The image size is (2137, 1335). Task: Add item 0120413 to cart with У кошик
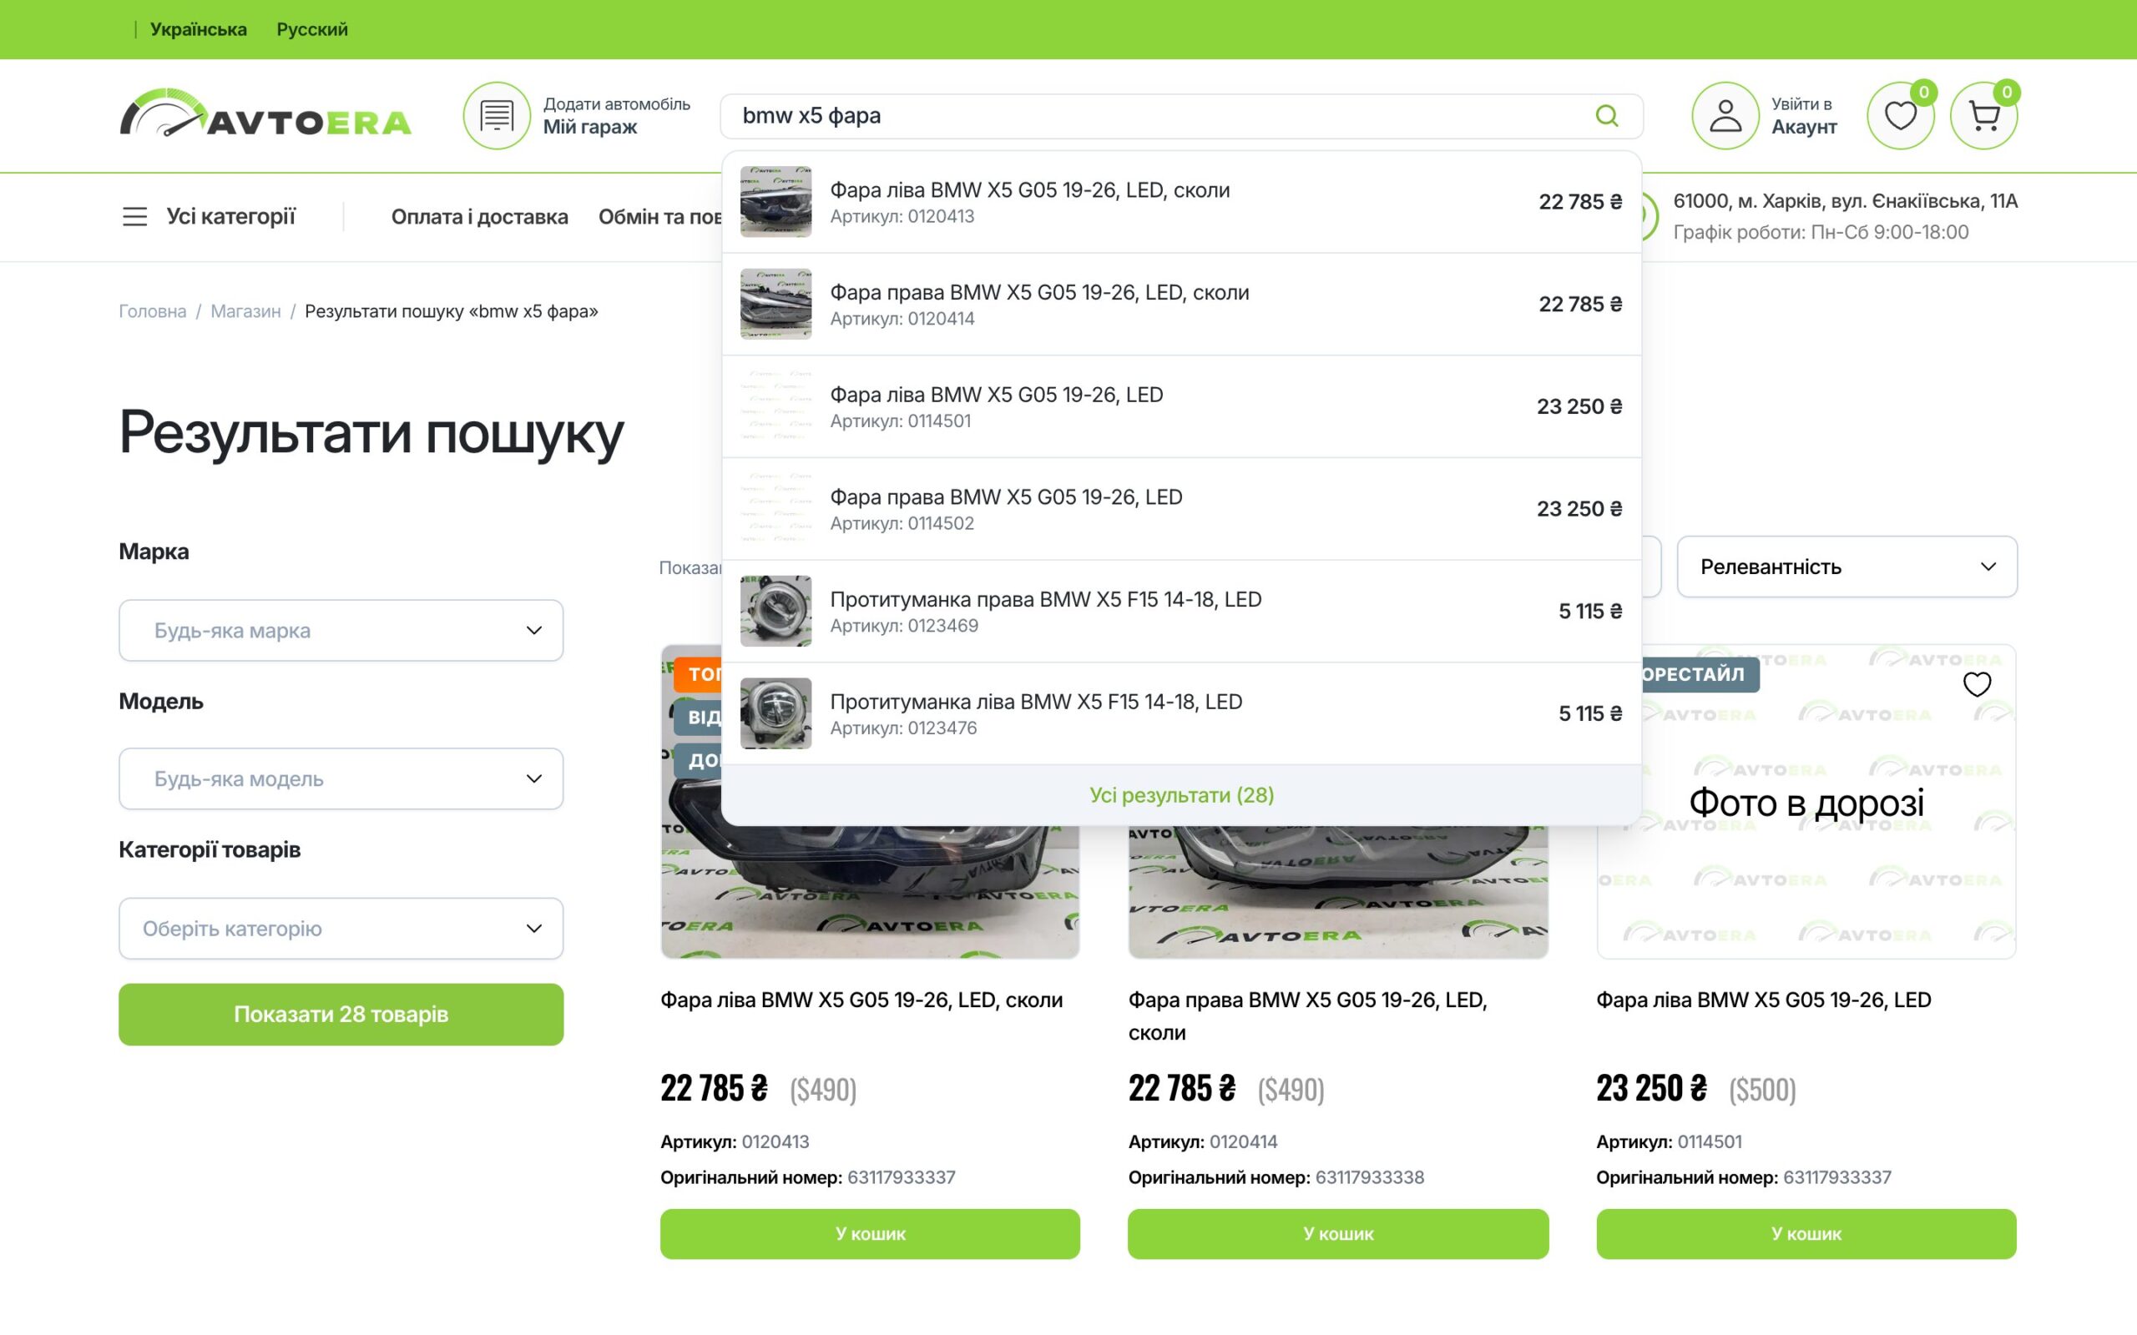point(870,1233)
